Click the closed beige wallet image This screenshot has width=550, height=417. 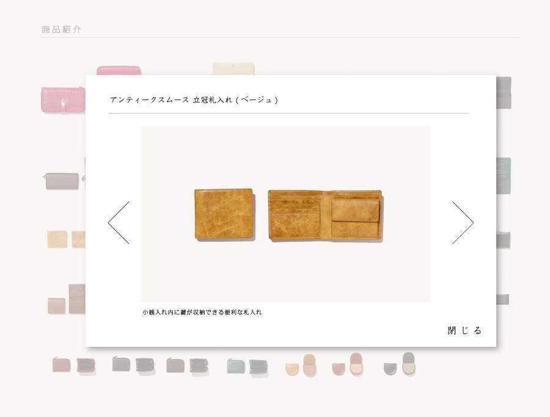[x=224, y=214]
